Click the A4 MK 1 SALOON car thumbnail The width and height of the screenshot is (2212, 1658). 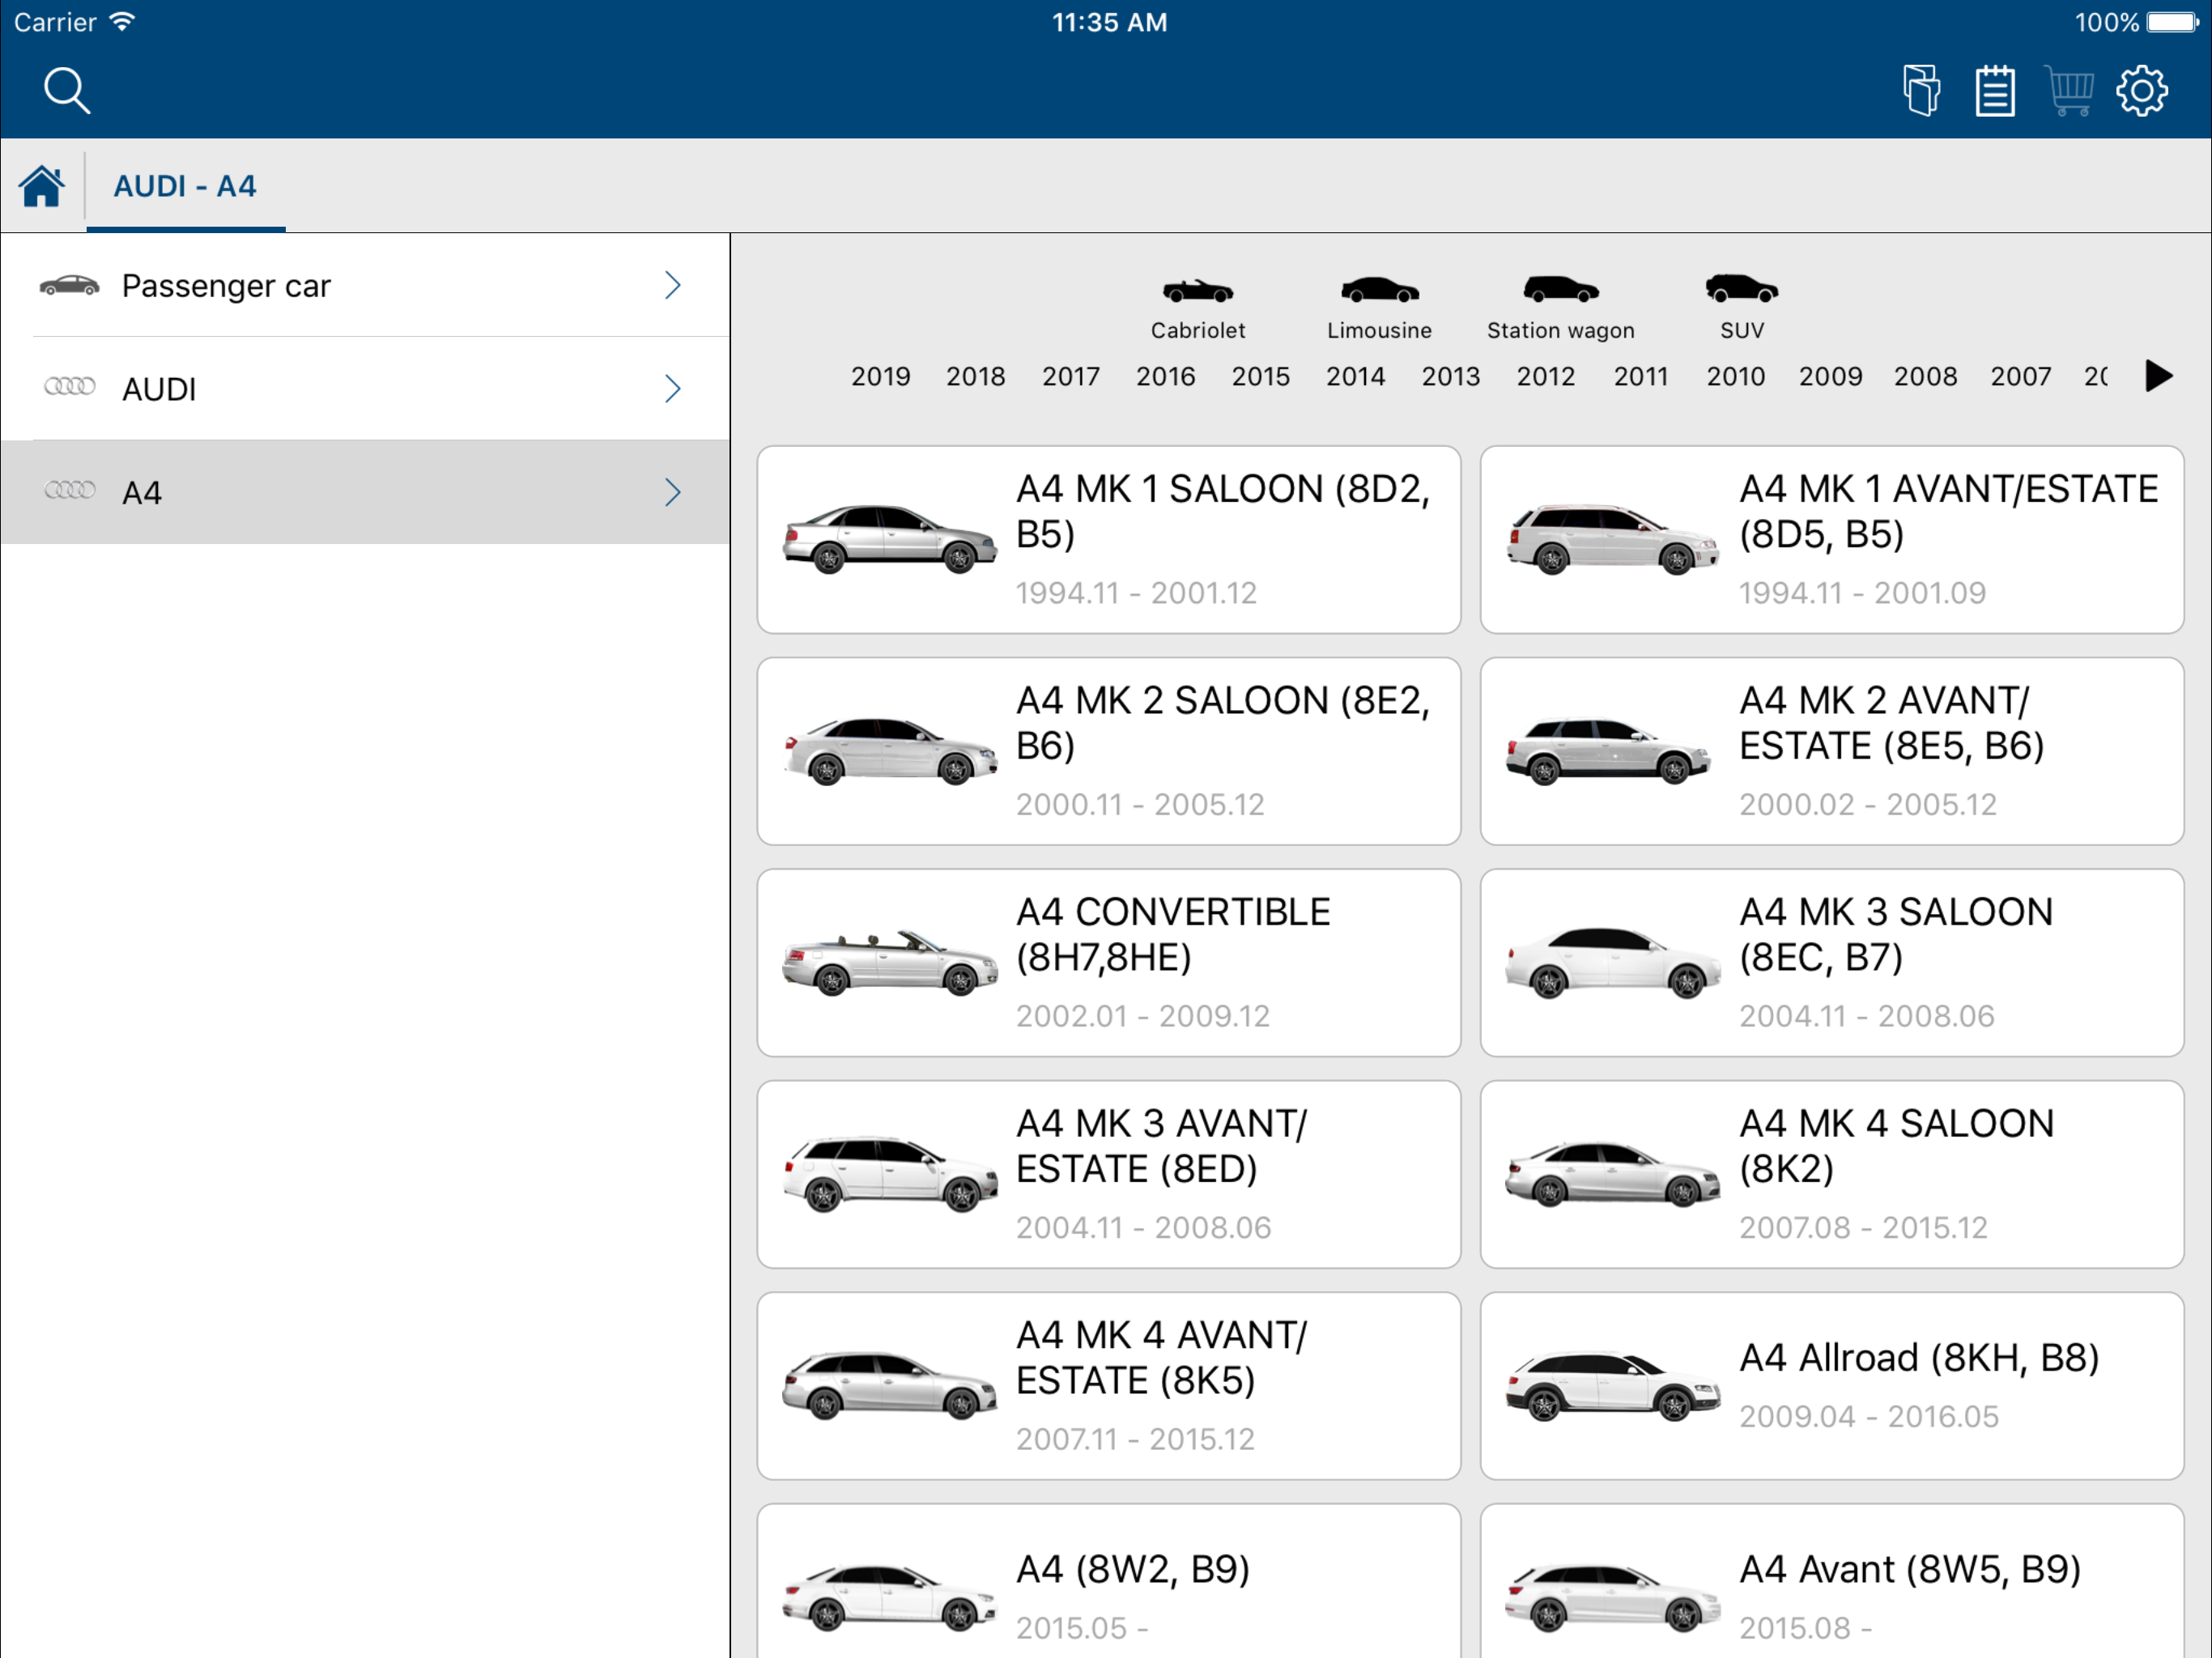pyautogui.click(x=889, y=540)
